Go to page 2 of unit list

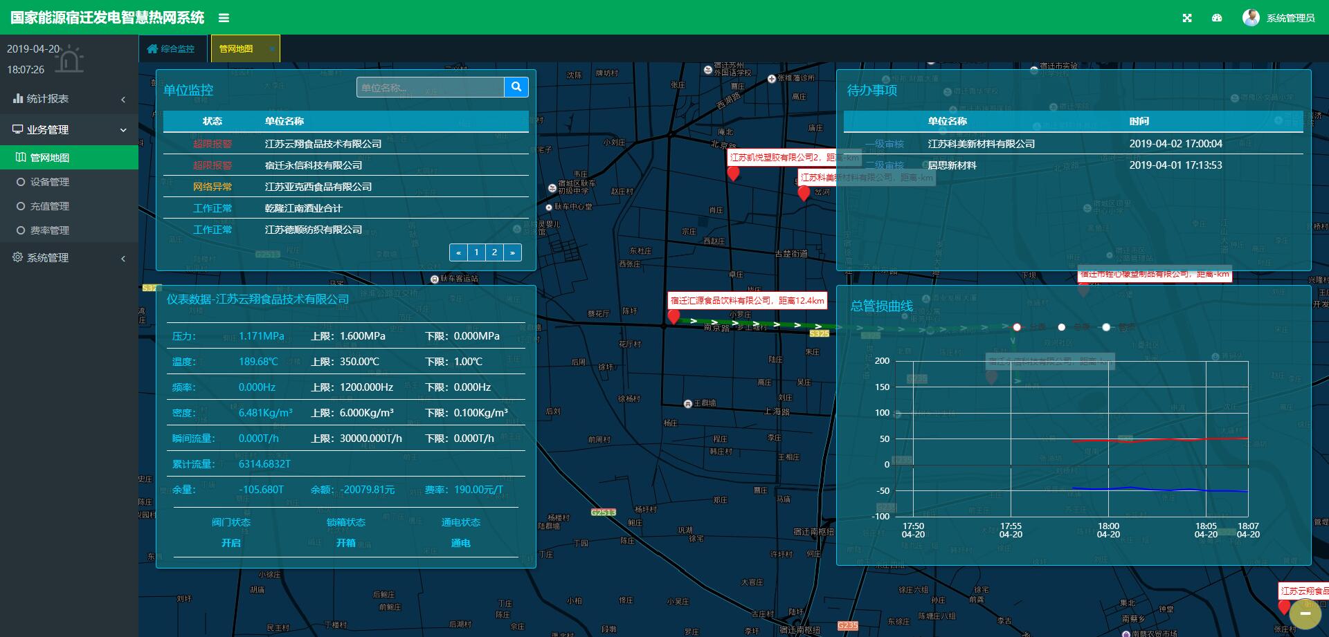[494, 252]
